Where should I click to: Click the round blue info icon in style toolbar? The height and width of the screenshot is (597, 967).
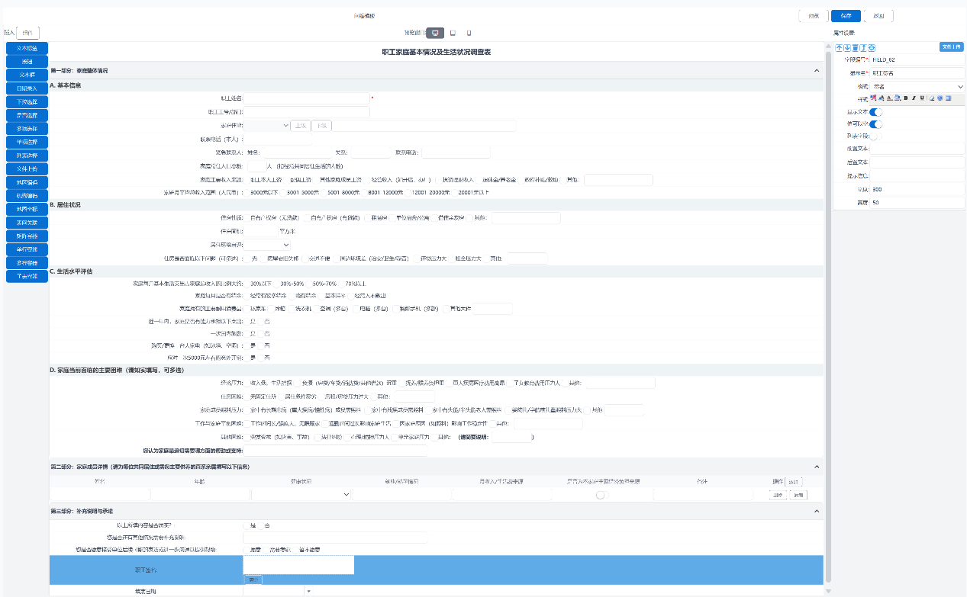pos(940,98)
